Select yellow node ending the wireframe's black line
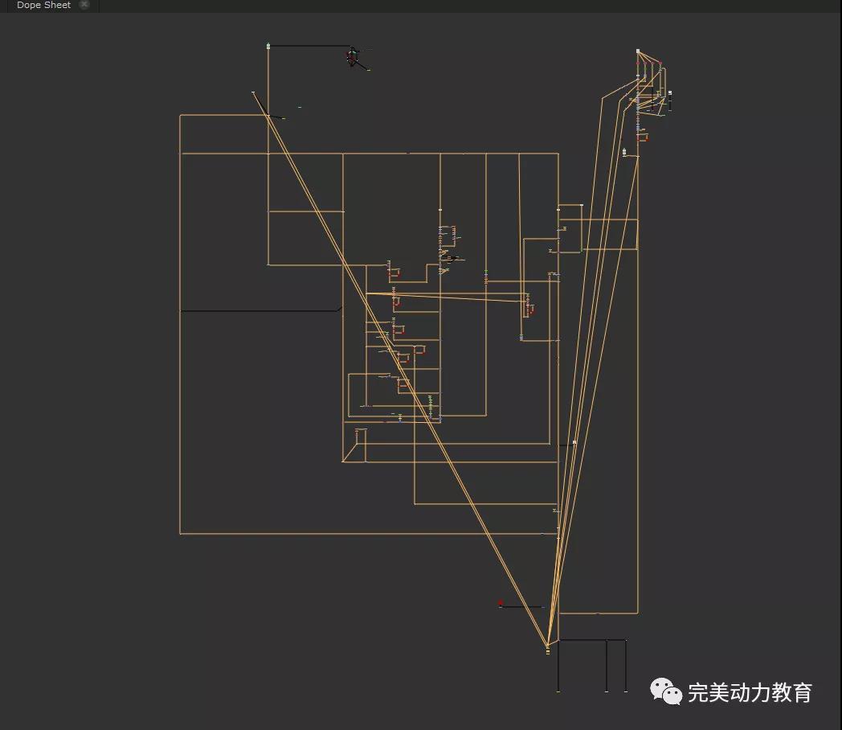842x730 pixels. pos(369,70)
